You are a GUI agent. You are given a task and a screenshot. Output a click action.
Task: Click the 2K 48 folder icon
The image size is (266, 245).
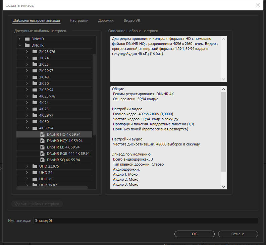pyautogui.click(x=35, y=77)
